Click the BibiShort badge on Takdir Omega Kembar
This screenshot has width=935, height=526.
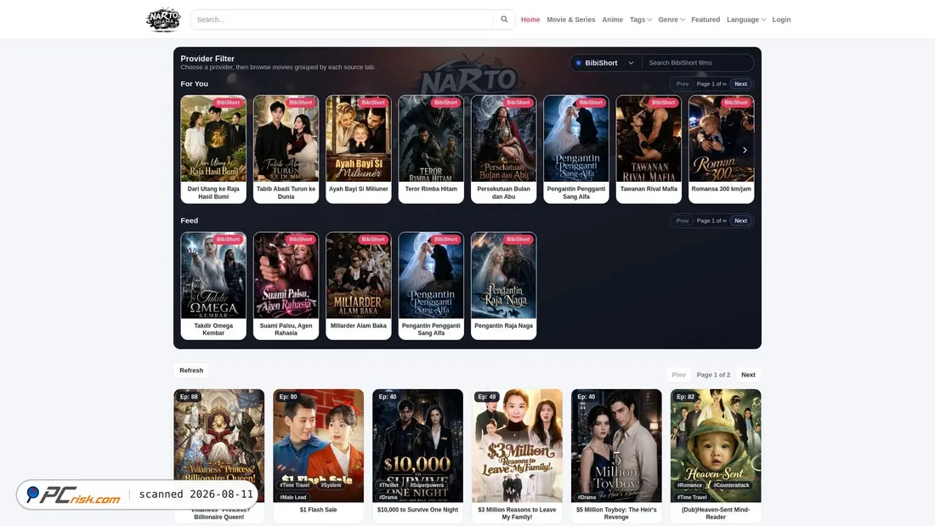coord(228,239)
